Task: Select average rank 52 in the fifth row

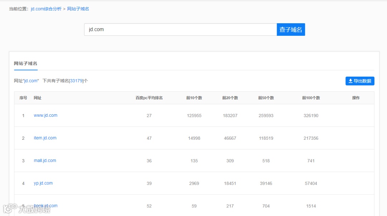Action: 149,206
